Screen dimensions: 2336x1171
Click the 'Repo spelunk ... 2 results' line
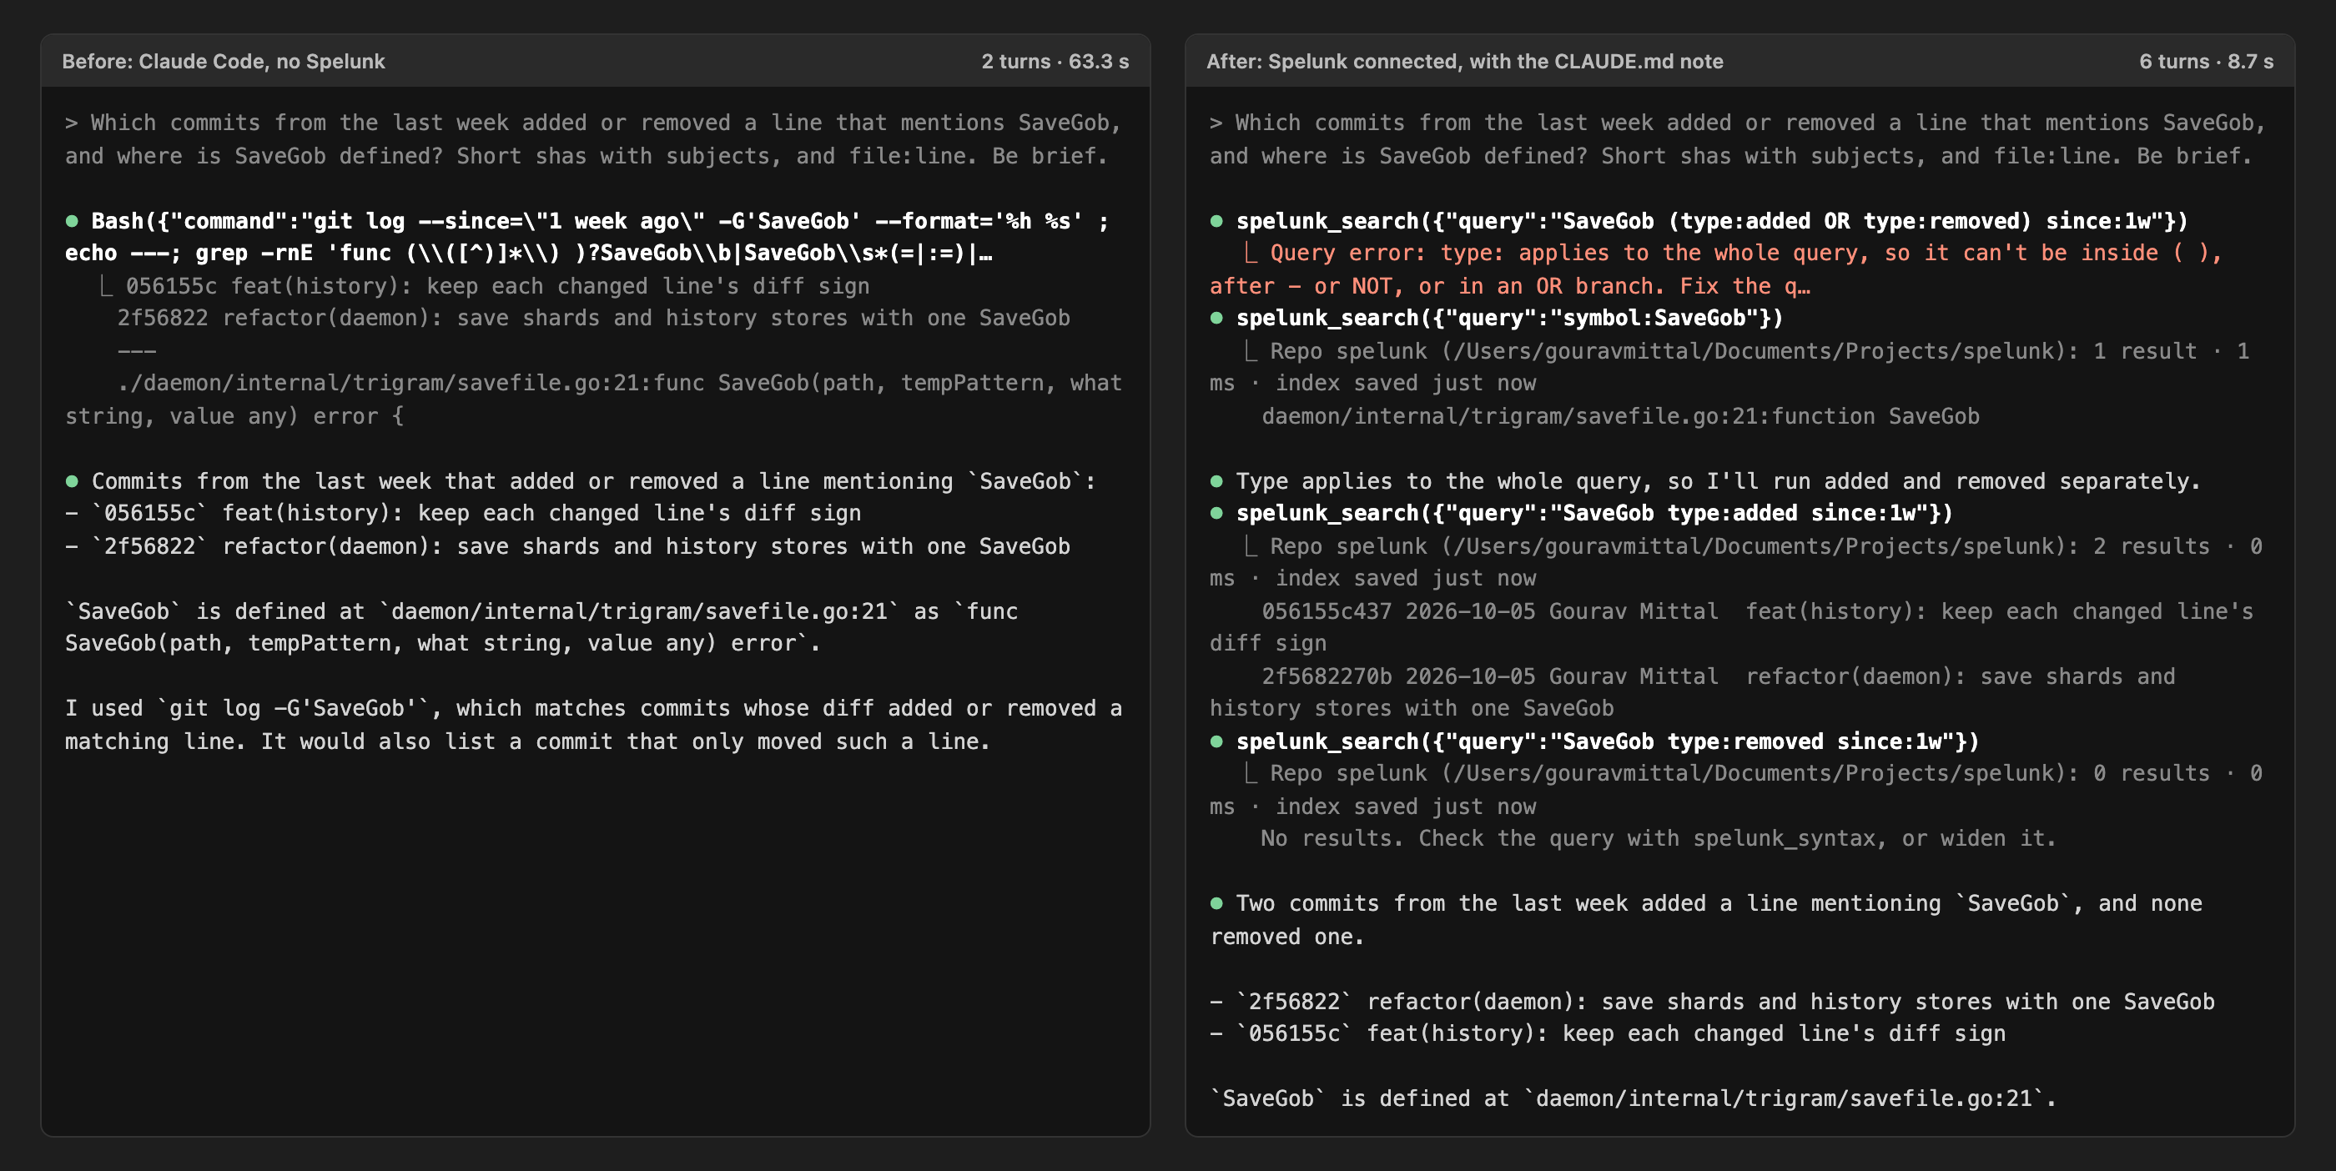point(1735,562)
